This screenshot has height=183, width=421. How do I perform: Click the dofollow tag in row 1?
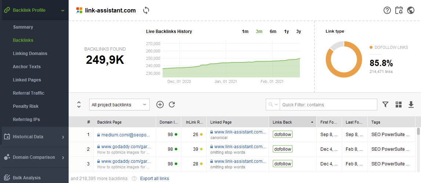click(283, 135)
